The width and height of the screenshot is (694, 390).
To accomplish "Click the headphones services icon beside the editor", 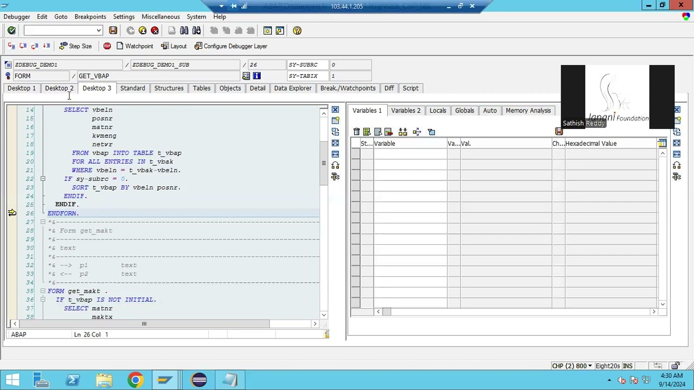I will point(335,165).
